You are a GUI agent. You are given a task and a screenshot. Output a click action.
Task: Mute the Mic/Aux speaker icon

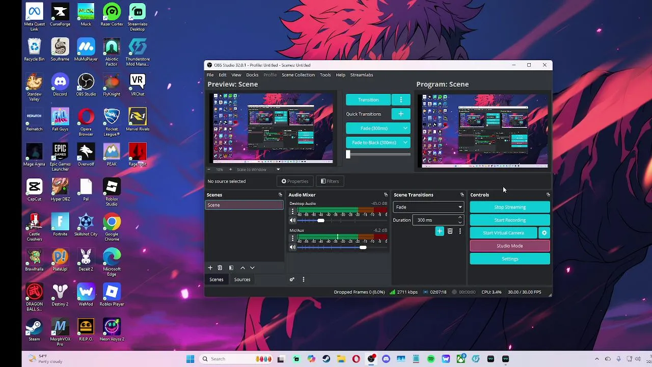292,247
